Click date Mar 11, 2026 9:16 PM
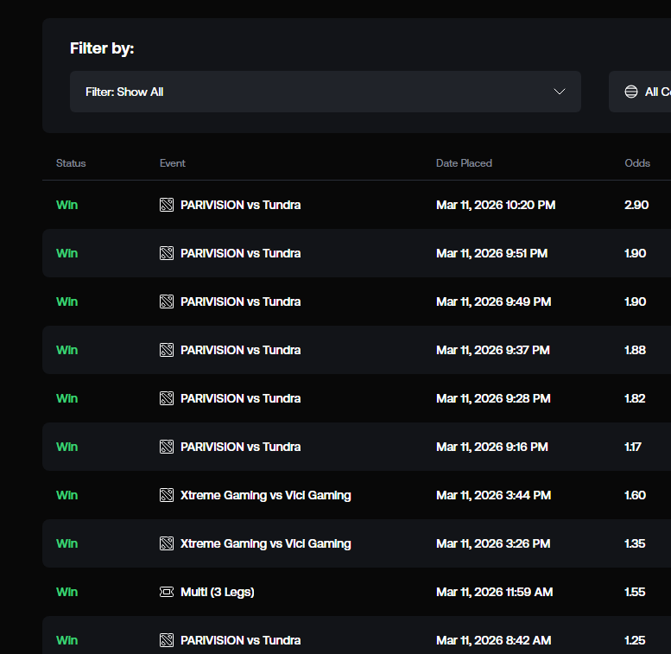The image size is (671, 654). 492,447
